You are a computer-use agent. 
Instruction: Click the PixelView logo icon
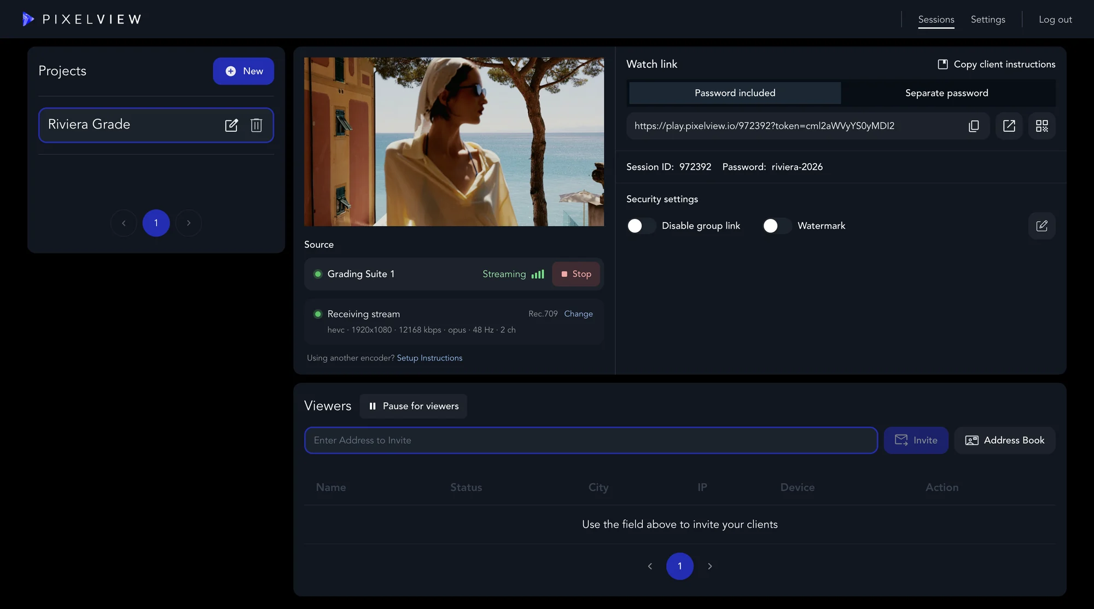point(28,19)
